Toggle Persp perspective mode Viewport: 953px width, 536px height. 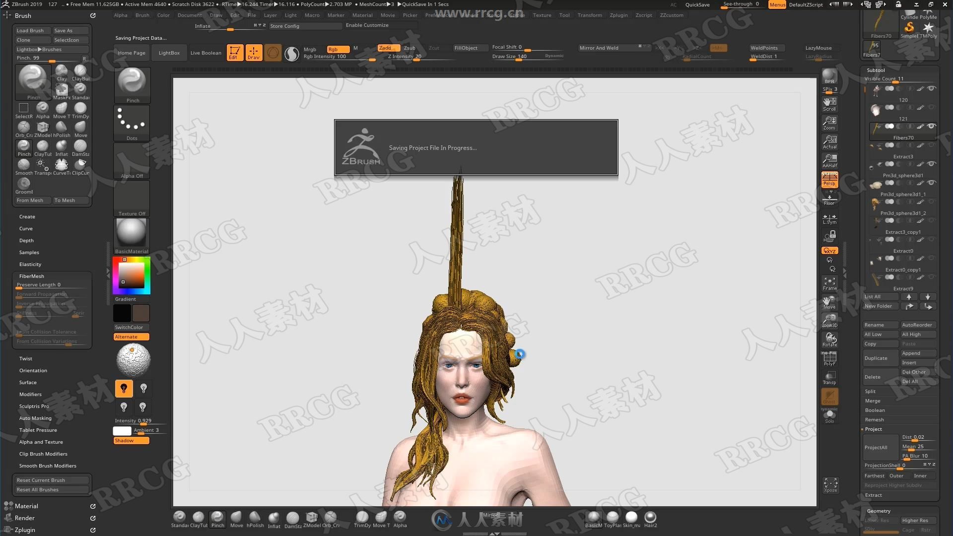point(829,180)
